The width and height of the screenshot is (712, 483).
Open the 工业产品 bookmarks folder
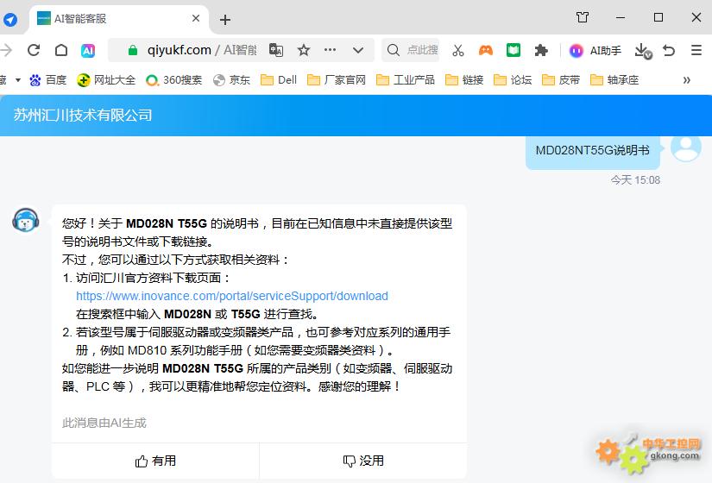406,79
